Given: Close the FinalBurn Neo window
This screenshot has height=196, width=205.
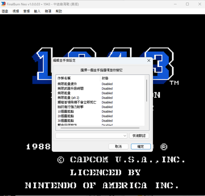Looking at the screenshot, I should 200,4.
